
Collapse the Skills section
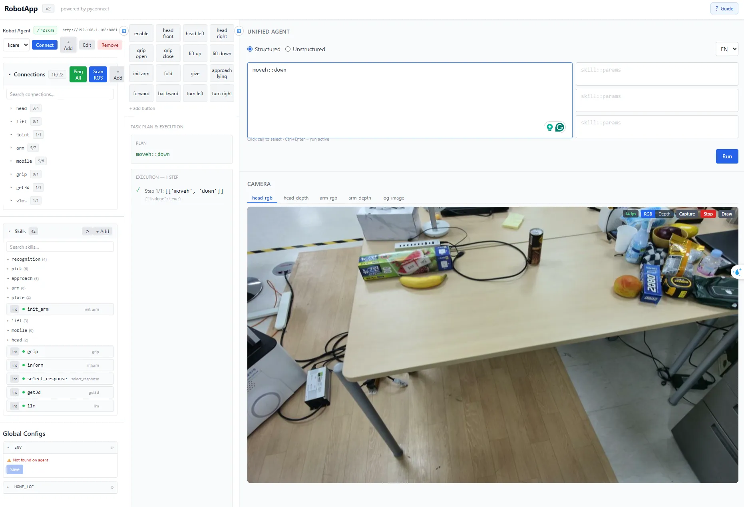[x=10, y=232]
